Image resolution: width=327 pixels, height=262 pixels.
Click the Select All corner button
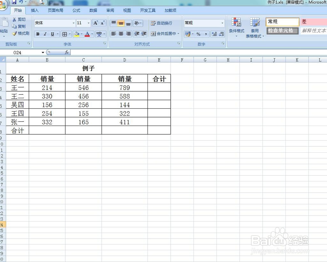tap(3, 60)
